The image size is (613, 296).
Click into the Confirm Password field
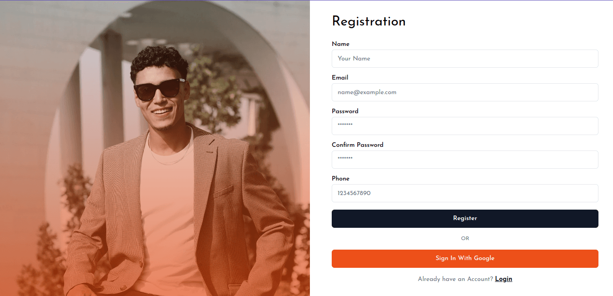[465, 160]
